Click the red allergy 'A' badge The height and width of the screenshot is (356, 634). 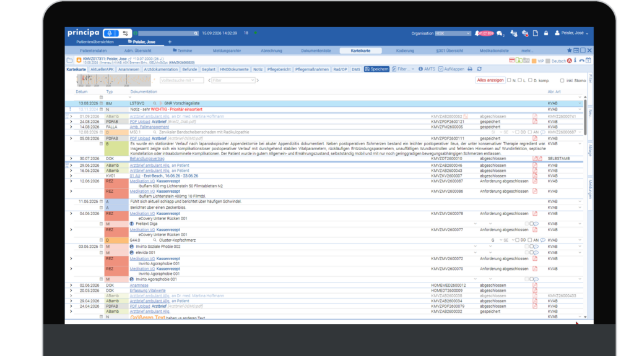(x=570, y=61)
